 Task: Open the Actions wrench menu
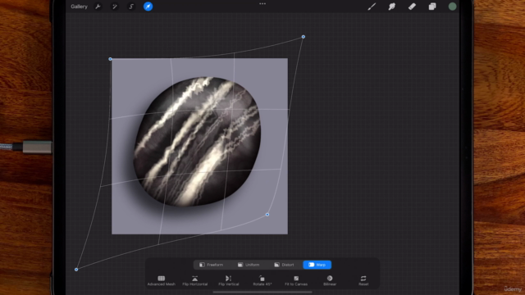[98, 7]
